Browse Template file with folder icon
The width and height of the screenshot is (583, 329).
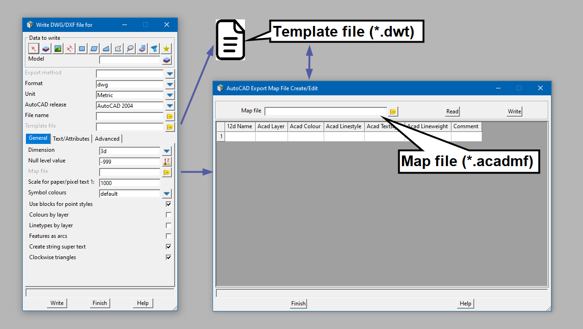click(x=170, y=127)
